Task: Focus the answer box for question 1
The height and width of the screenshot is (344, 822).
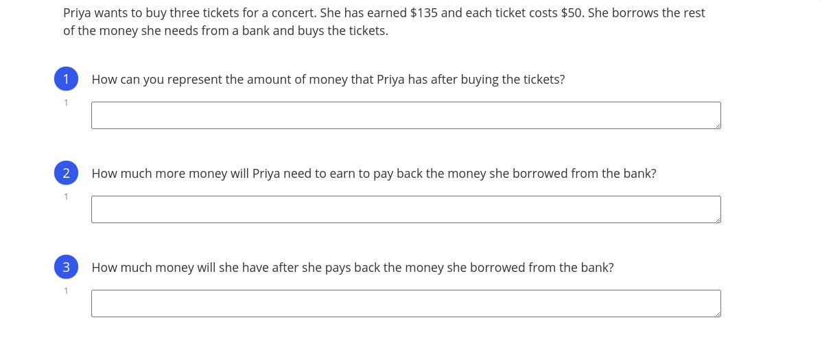Action: click(x=406, y=115)
